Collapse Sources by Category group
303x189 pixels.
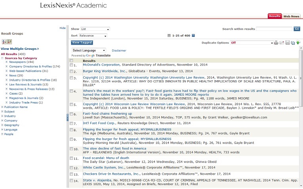pyautogui.click(x=2, y=58)
